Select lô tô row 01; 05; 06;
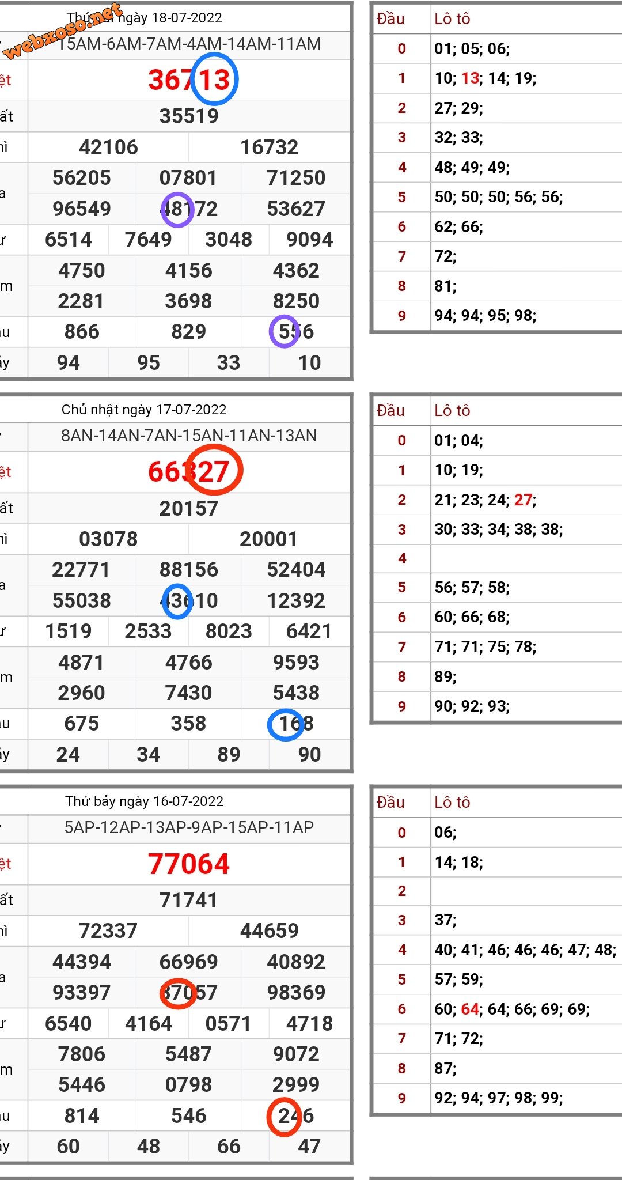The height and width of the screenshot is (1180, 622). 472,49
